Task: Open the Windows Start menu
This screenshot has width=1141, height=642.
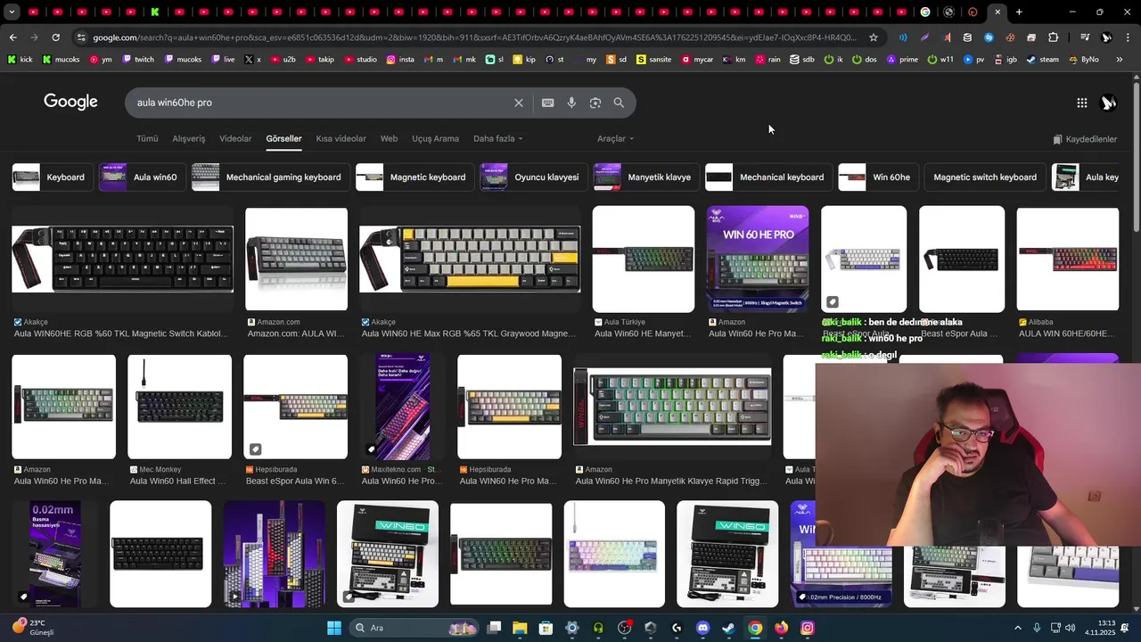Action: click(333, 628)
